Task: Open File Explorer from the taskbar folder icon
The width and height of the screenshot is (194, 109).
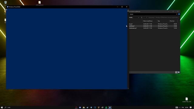Action: pyautogui.click(x=84, y=107)
